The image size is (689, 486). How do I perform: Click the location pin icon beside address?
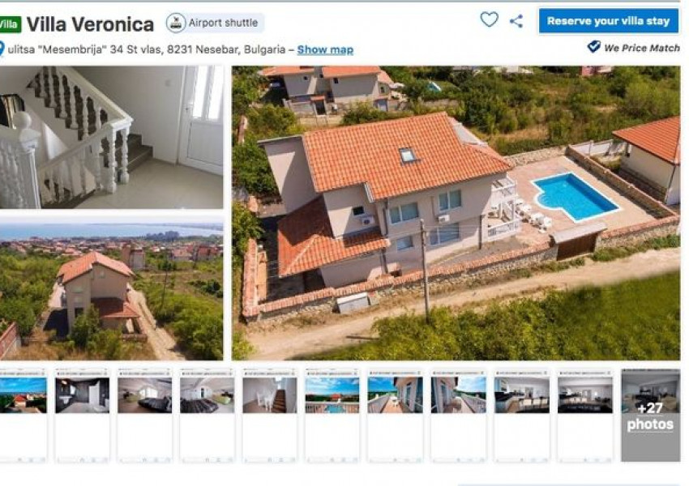[2, 49]
